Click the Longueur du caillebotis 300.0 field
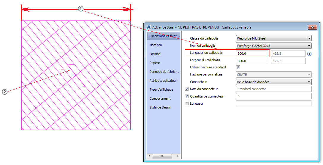Viewport: 323px width, 165px height. tap(252, 54)
